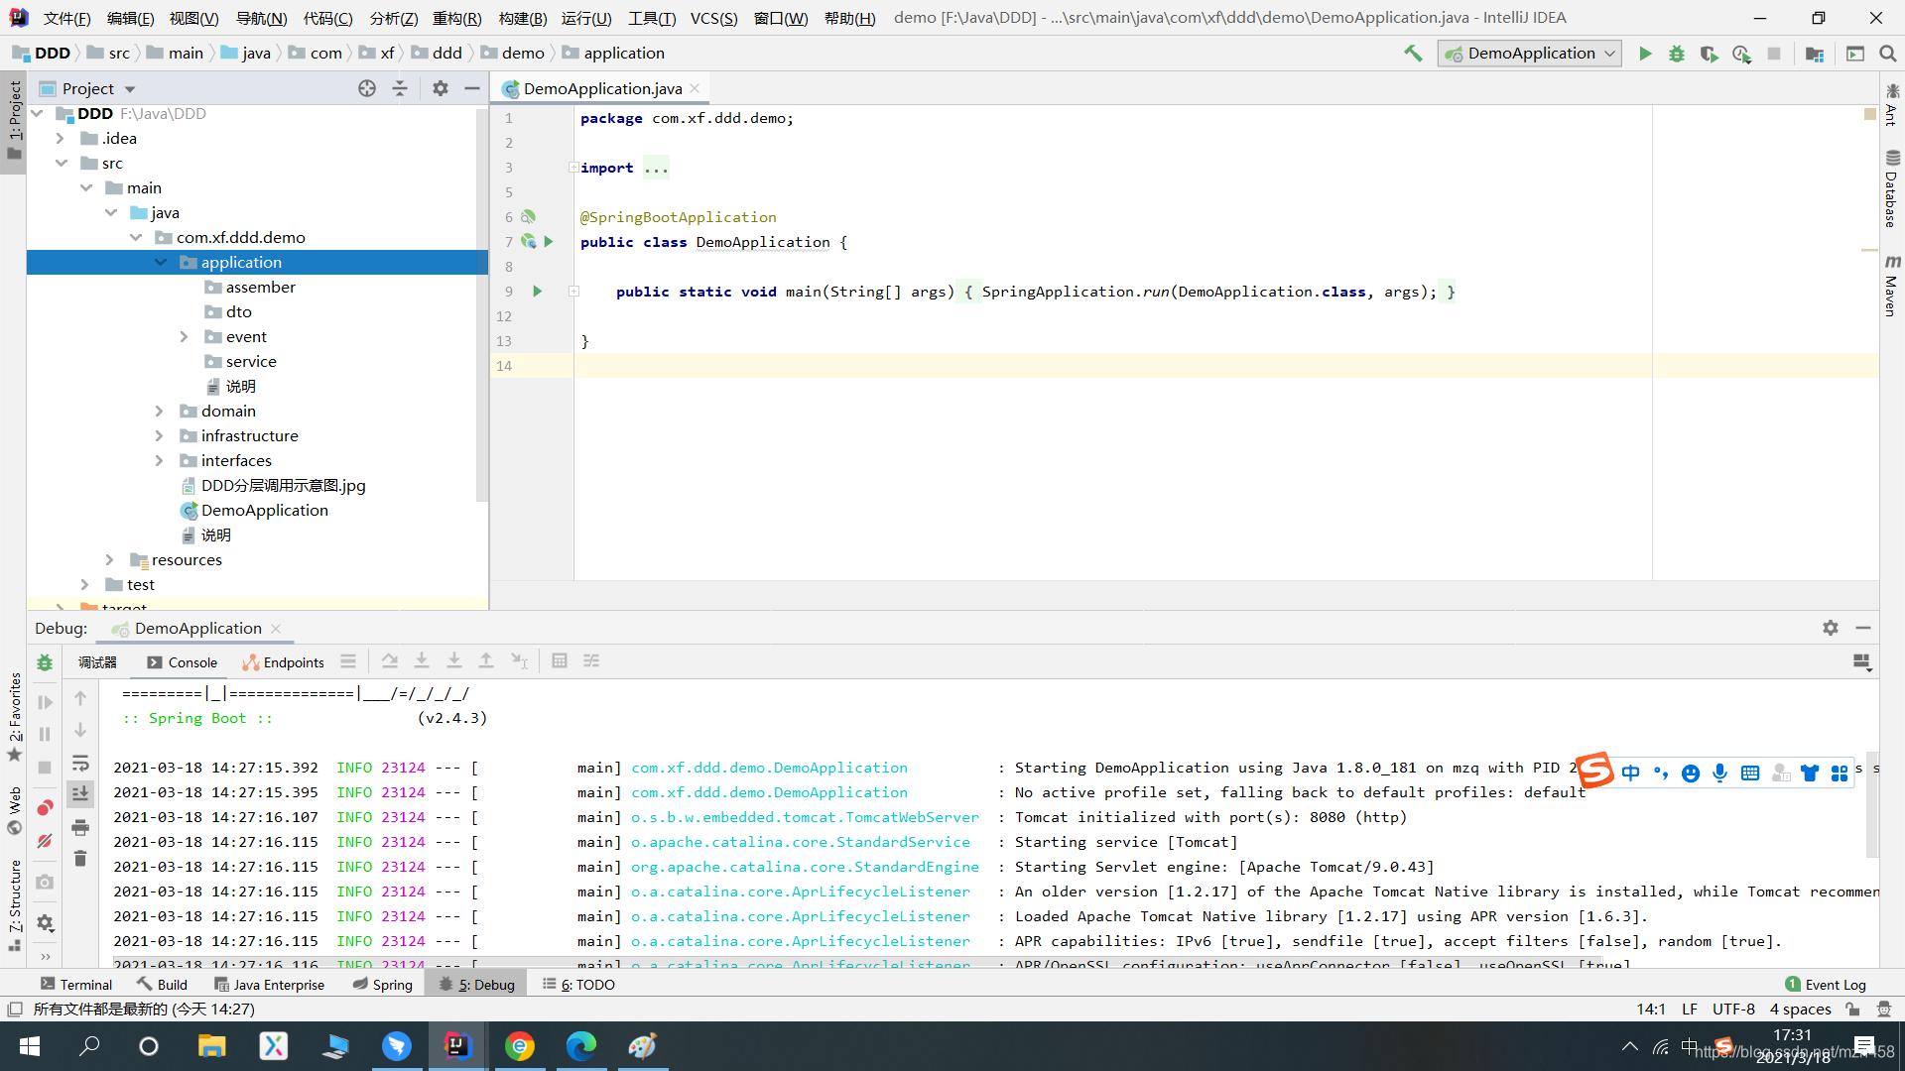Screen dimensions: 1905x1071
Task: Open the Event Log
Action: click(x=1826, y=984)
